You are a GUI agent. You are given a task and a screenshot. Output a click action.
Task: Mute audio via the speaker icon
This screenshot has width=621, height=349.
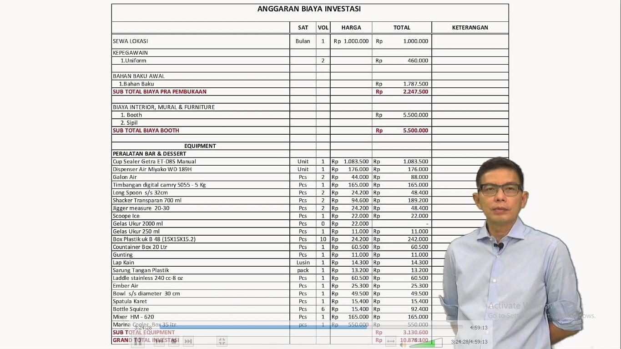point(403,345)
